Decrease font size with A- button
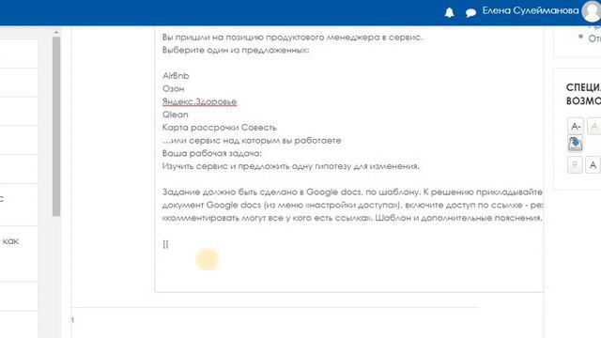601x338 pixels. click(x=576, y=126)
